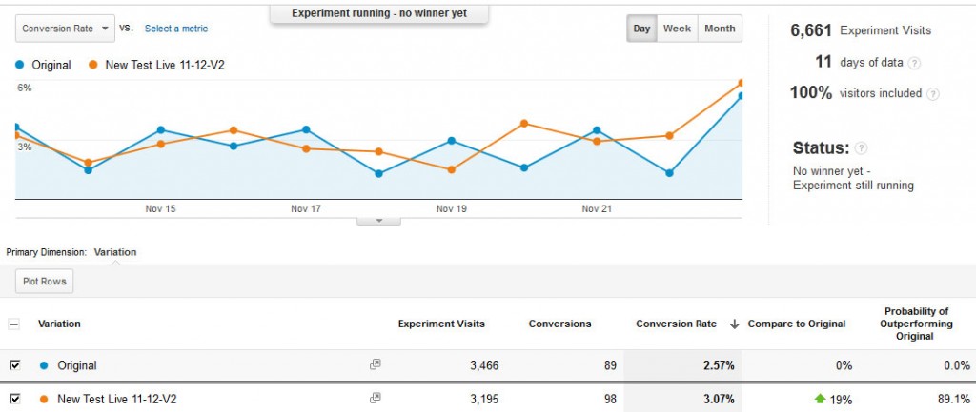976x412 pixels.
Task: Click the final blue data point on chart
Action: (x=741, y=96)
